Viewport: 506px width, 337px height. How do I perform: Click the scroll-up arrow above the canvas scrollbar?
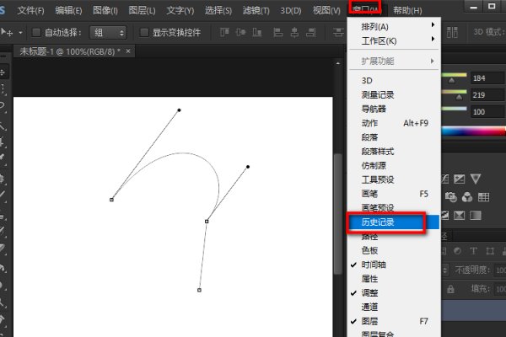pyautogui.click(x=338, y=63)
